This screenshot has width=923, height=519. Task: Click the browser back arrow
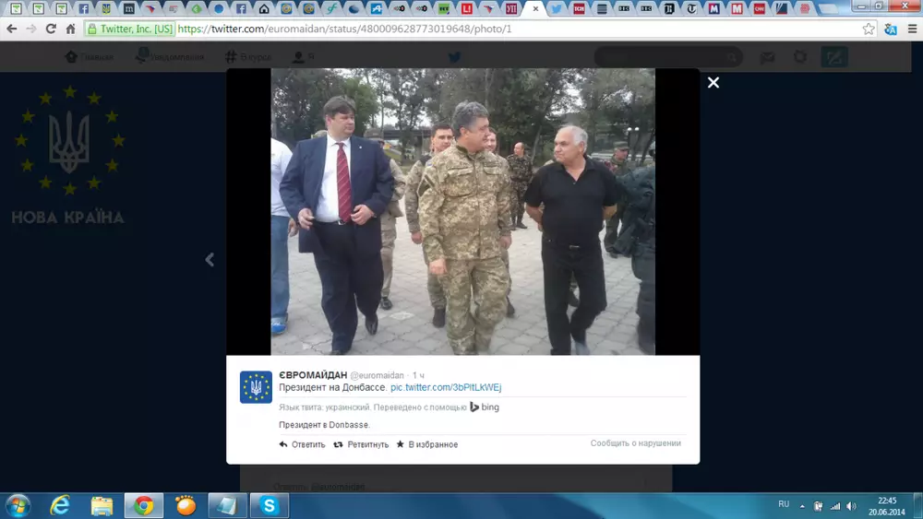(x=12, y=29)
